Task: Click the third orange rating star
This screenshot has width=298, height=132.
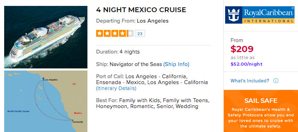Action: point(115,33)
